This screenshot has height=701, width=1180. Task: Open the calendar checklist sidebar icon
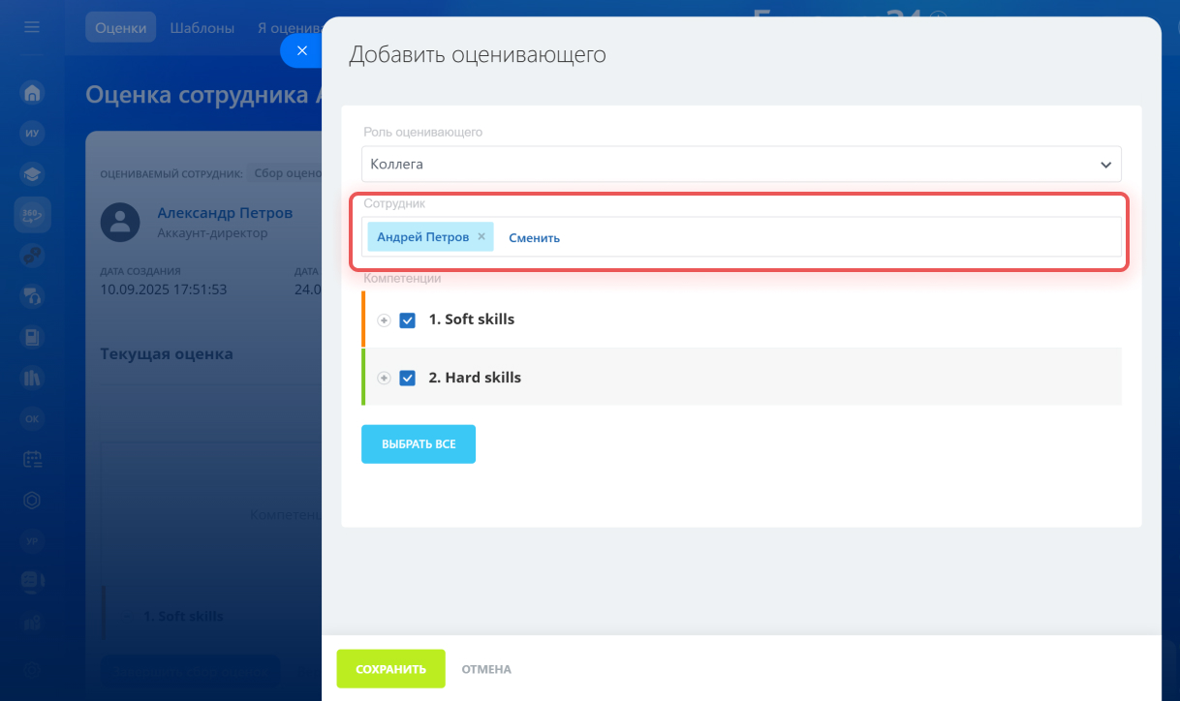[x=32, y=459]
